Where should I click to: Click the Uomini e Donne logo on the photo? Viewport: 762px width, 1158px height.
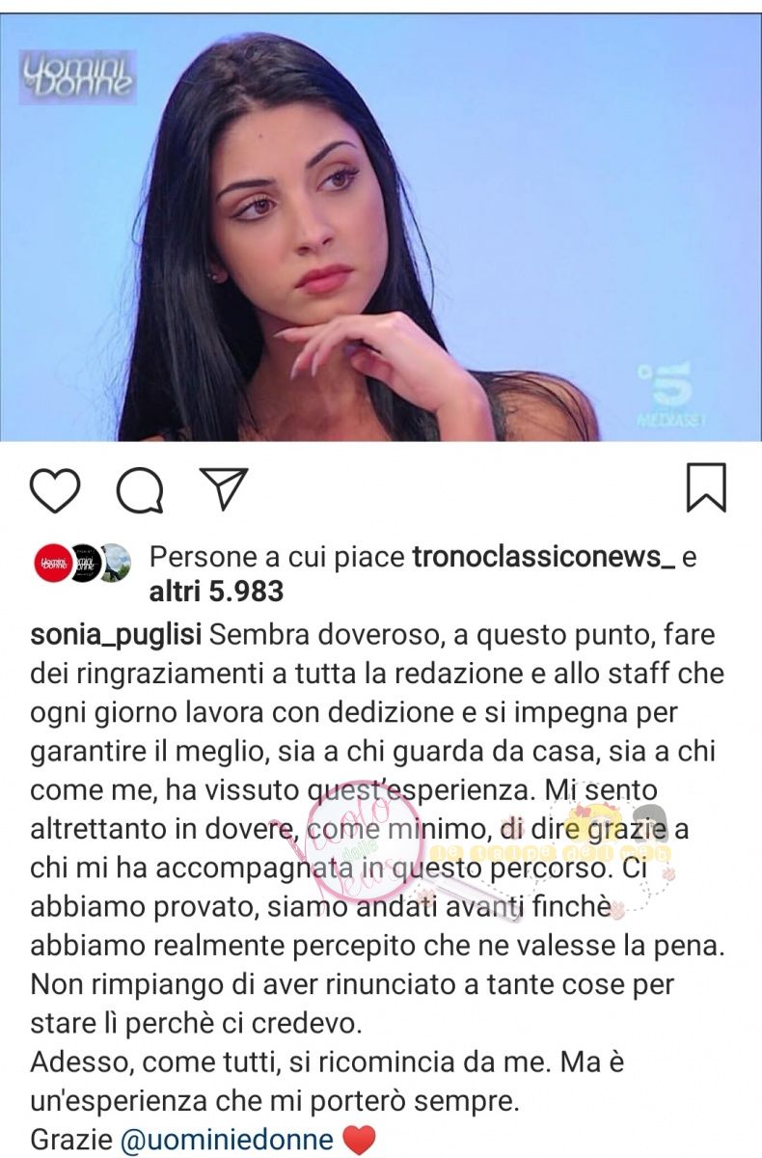(78, 77)
